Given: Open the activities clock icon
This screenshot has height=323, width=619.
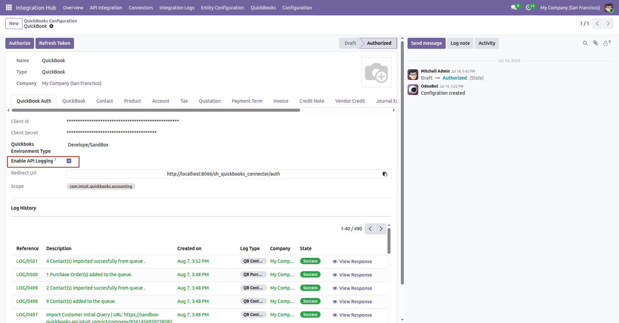Looking at the screenshot, I should pyautogui.click(x=528, y=7).
